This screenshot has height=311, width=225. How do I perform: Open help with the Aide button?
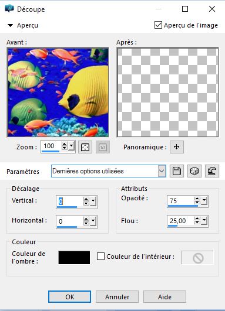pyautogui.click(x=164, y=297)
